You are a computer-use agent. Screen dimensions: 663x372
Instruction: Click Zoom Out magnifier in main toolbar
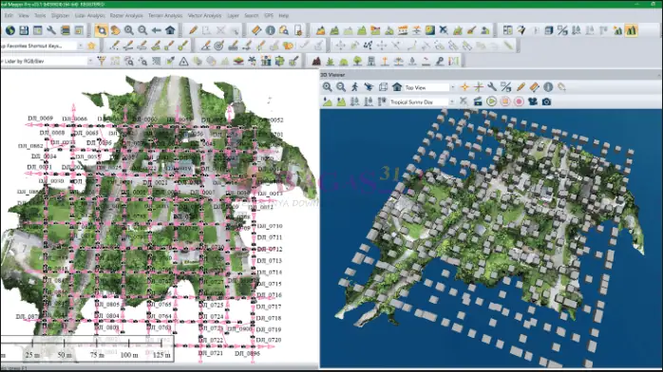pyautogui.click(x=142, y=30)
